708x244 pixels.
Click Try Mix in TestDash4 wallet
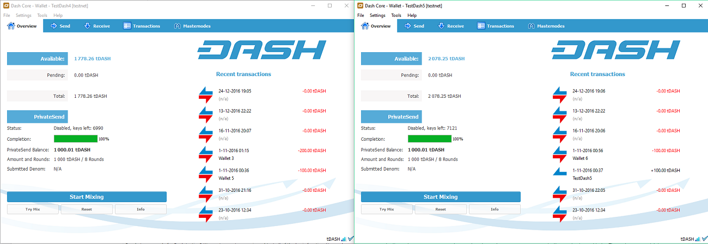tap(33, 209)
